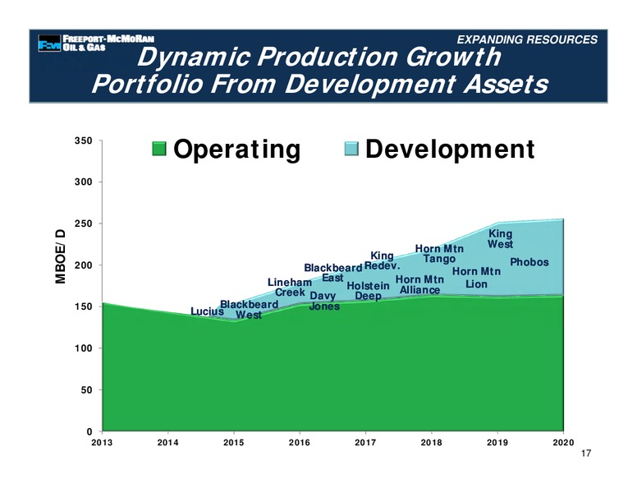The height and width of the screenshot is (493, 637).
Task: Click the 2018 x-axis label
Action: 432,443
